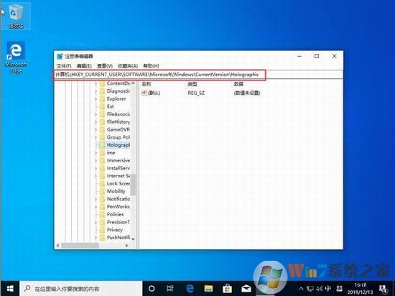Expand the FileAssoci tree node
Image resolution: width=395 pixels, height=296 pixels.
point(96,114)
